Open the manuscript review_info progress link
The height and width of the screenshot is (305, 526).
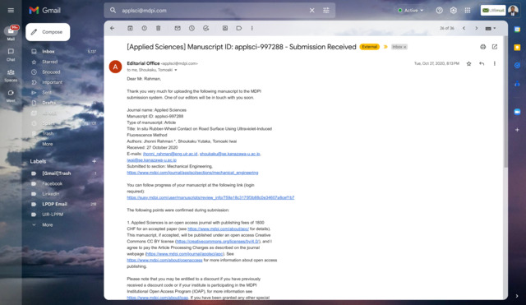210,197
